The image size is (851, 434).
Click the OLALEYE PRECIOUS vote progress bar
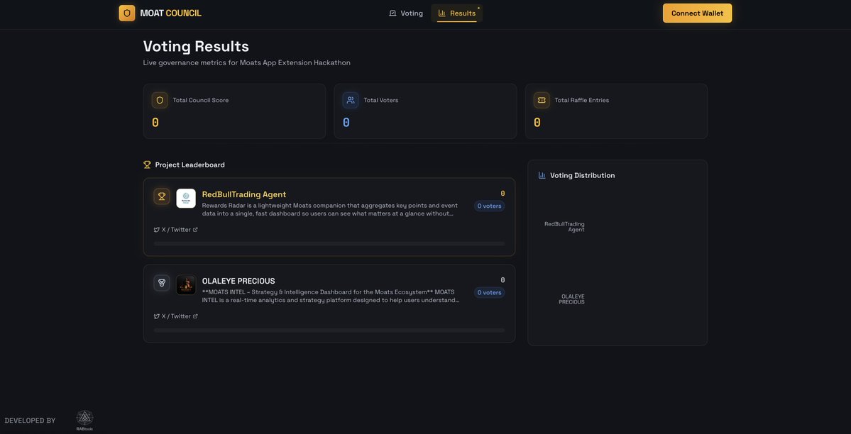329,330
